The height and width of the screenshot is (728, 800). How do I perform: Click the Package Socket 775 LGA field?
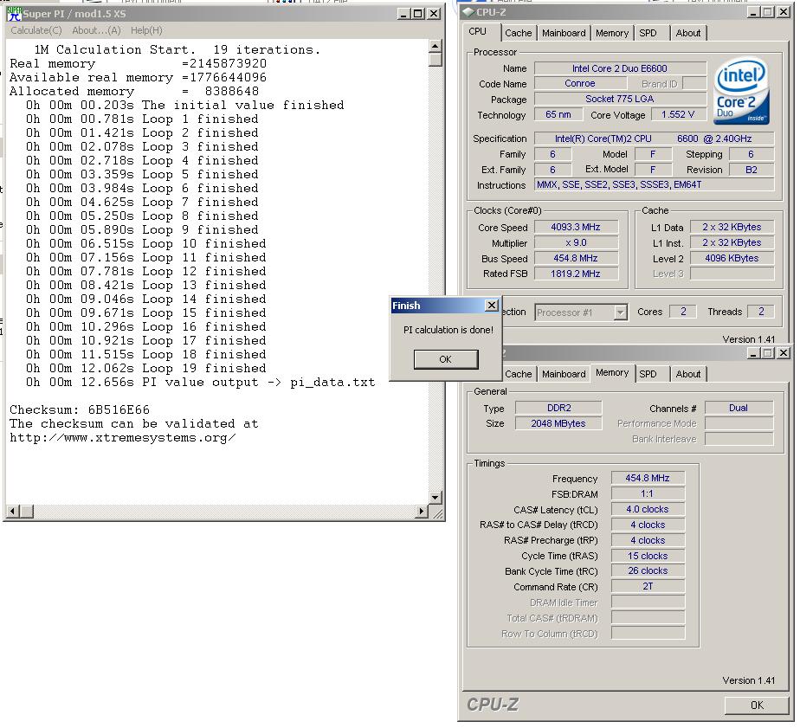click(x=620, y=99)
